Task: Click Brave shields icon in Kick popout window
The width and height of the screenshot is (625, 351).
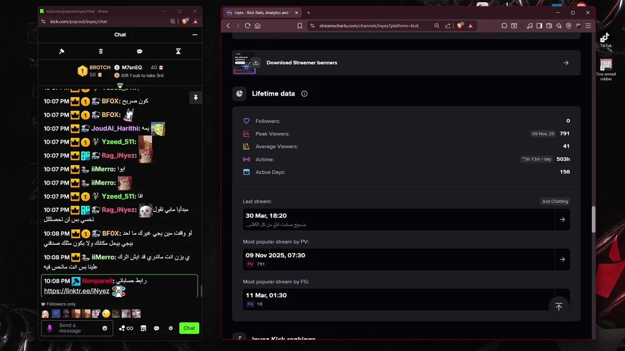Action: click(x=185, y=21)
